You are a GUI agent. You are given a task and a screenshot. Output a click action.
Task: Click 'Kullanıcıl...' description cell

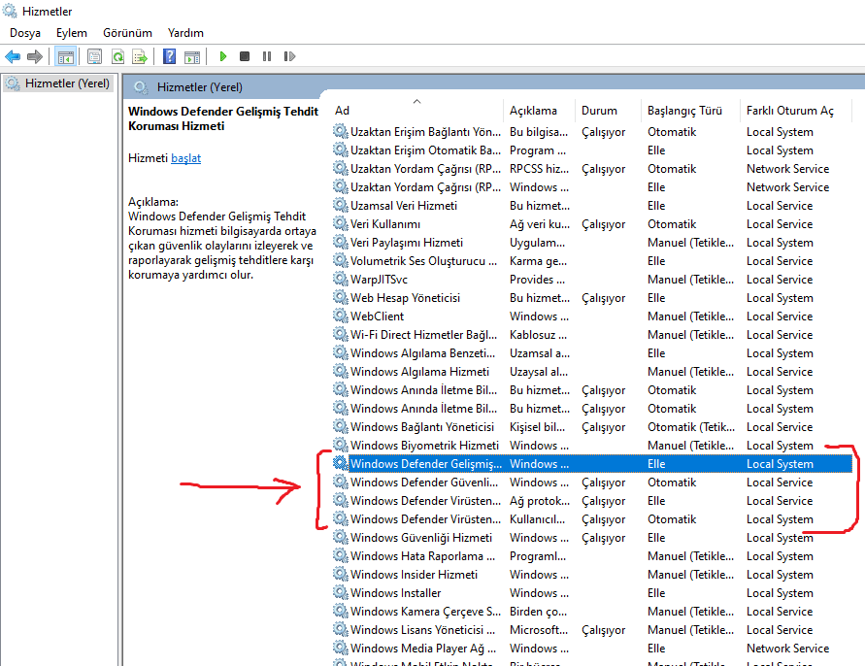(537, 519)
